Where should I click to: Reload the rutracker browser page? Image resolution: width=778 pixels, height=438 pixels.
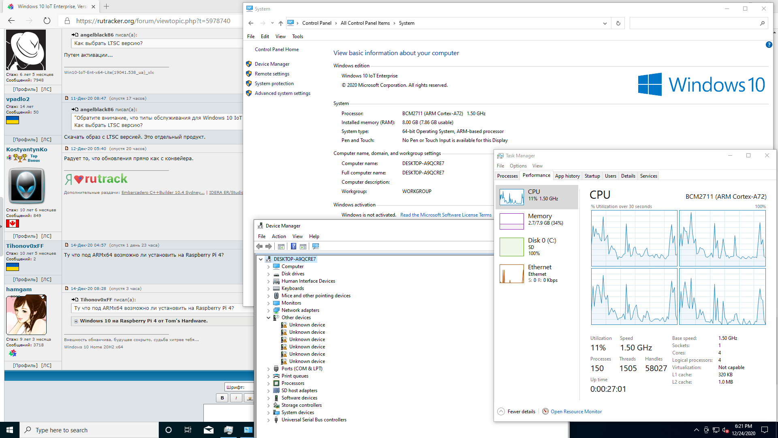[x=47, y=21]
